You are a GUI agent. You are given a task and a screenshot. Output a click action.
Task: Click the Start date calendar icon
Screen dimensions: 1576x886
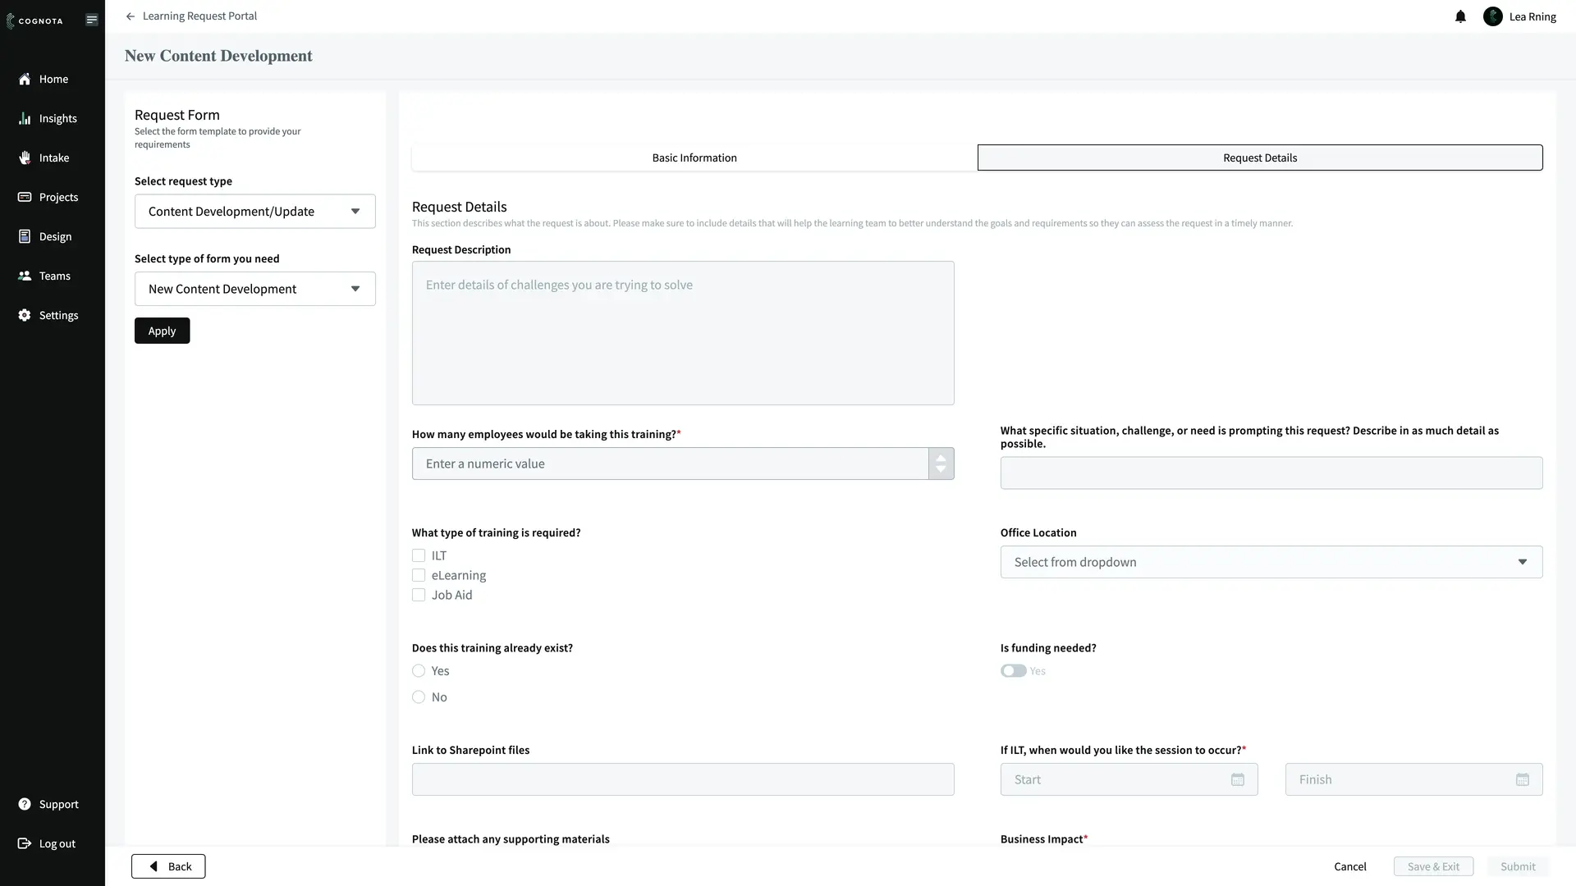point(1238,779)
